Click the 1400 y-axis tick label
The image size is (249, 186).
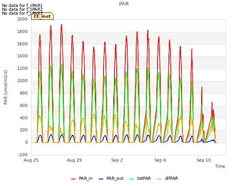pyautogui.click(x=23, y=56)
